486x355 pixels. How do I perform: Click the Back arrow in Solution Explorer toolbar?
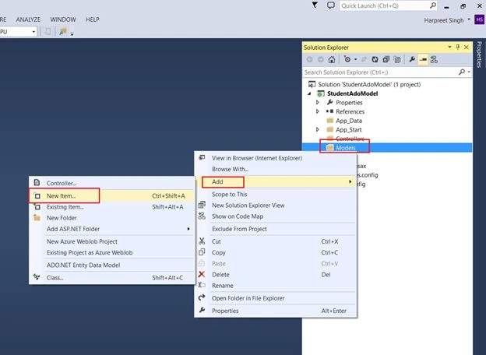click(309, 59)
